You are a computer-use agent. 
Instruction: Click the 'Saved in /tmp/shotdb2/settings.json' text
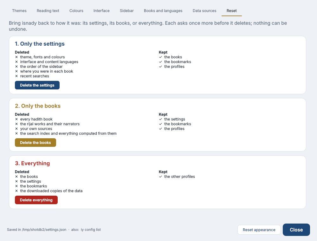[36, 230]
